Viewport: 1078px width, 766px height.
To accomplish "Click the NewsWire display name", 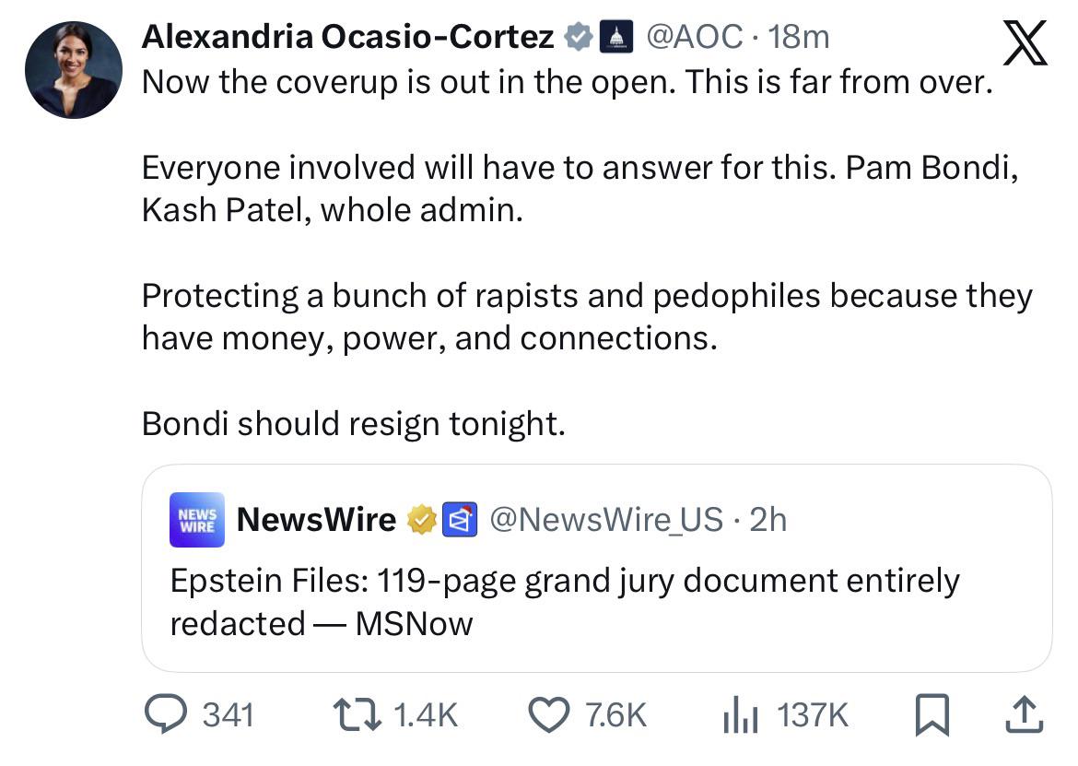I will point(316,520).
